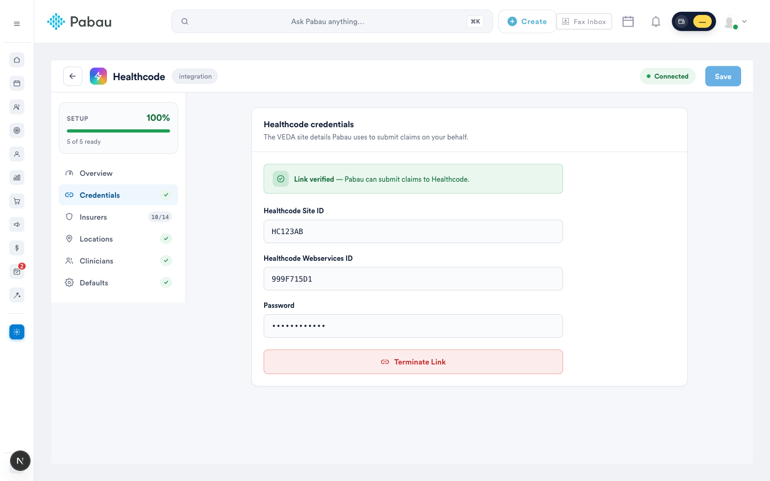Open the tasks icon with badge 2
This screenshot has height=481, width=770.
tap(17, 271)
